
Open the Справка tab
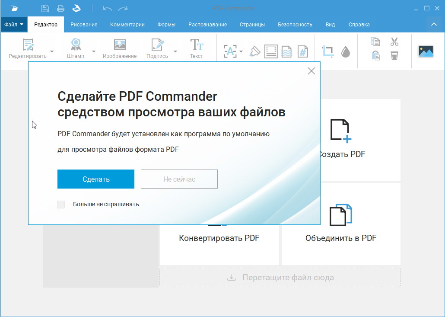pos(359,24)
